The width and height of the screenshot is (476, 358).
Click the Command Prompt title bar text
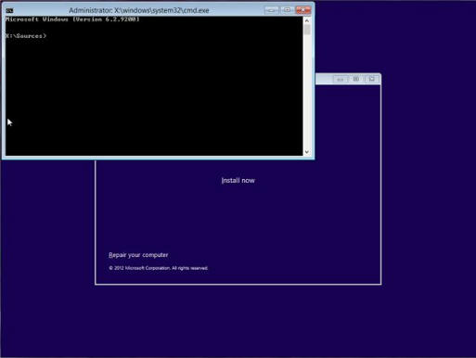(x=139, y=10)
